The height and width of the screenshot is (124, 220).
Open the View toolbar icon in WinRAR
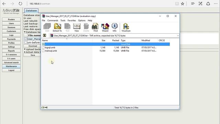click(x=77, y=28)
